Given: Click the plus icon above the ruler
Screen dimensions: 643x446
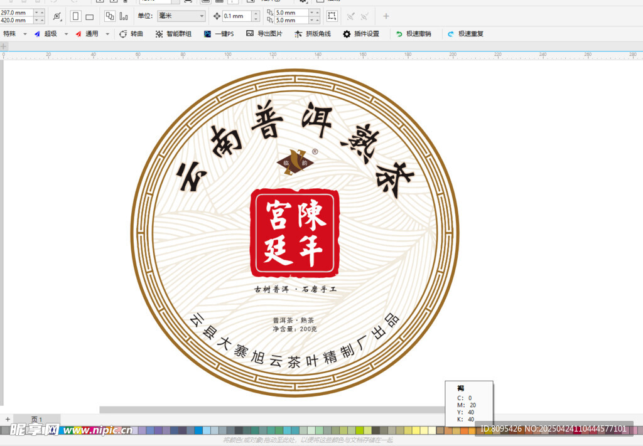Looking at the screenshot, I should pos(3,46).
